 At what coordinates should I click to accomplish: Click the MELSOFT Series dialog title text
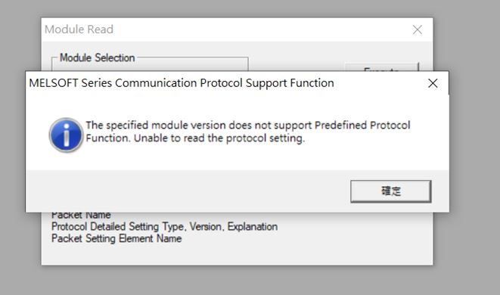click(x=182, y=83)
